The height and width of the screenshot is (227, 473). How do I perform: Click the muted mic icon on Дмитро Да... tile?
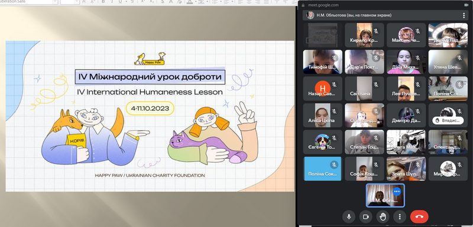pyautogui.click(x=418, y=111)
